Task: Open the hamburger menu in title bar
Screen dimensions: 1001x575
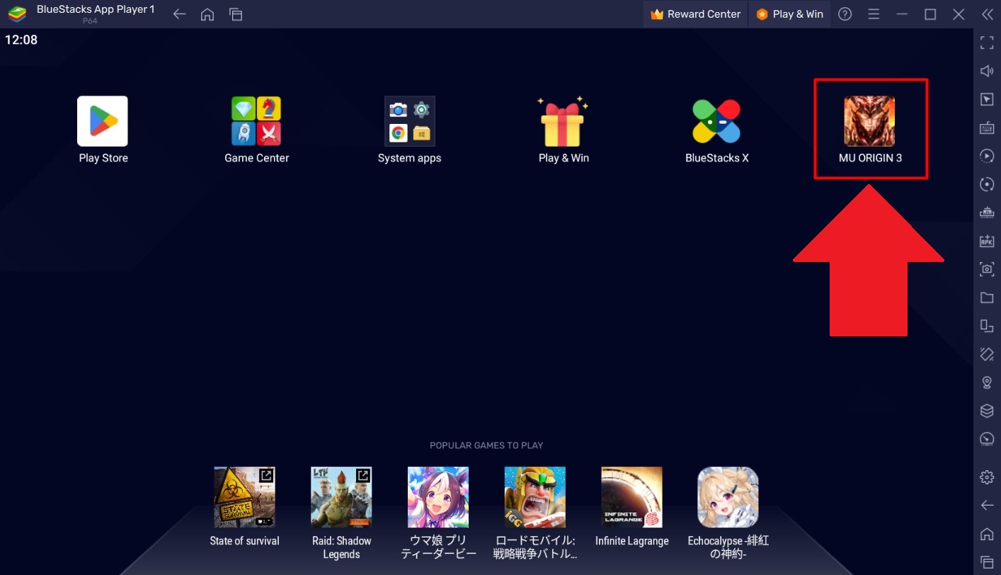Action: (x=874, y=14)
